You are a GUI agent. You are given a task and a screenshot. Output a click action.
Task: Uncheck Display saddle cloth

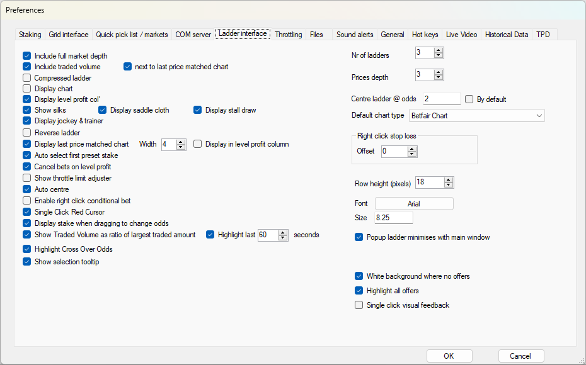[x=103, y=110]
